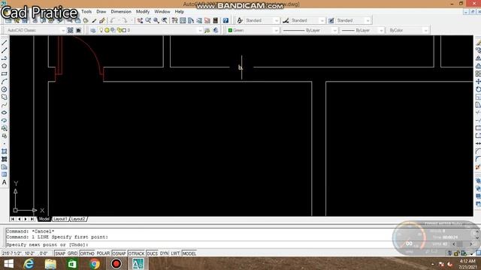Image resolution: width=481 pixels, height=270 pixels.
Task: Switch MODEL/paper space button
Action: tap(189, 253)
